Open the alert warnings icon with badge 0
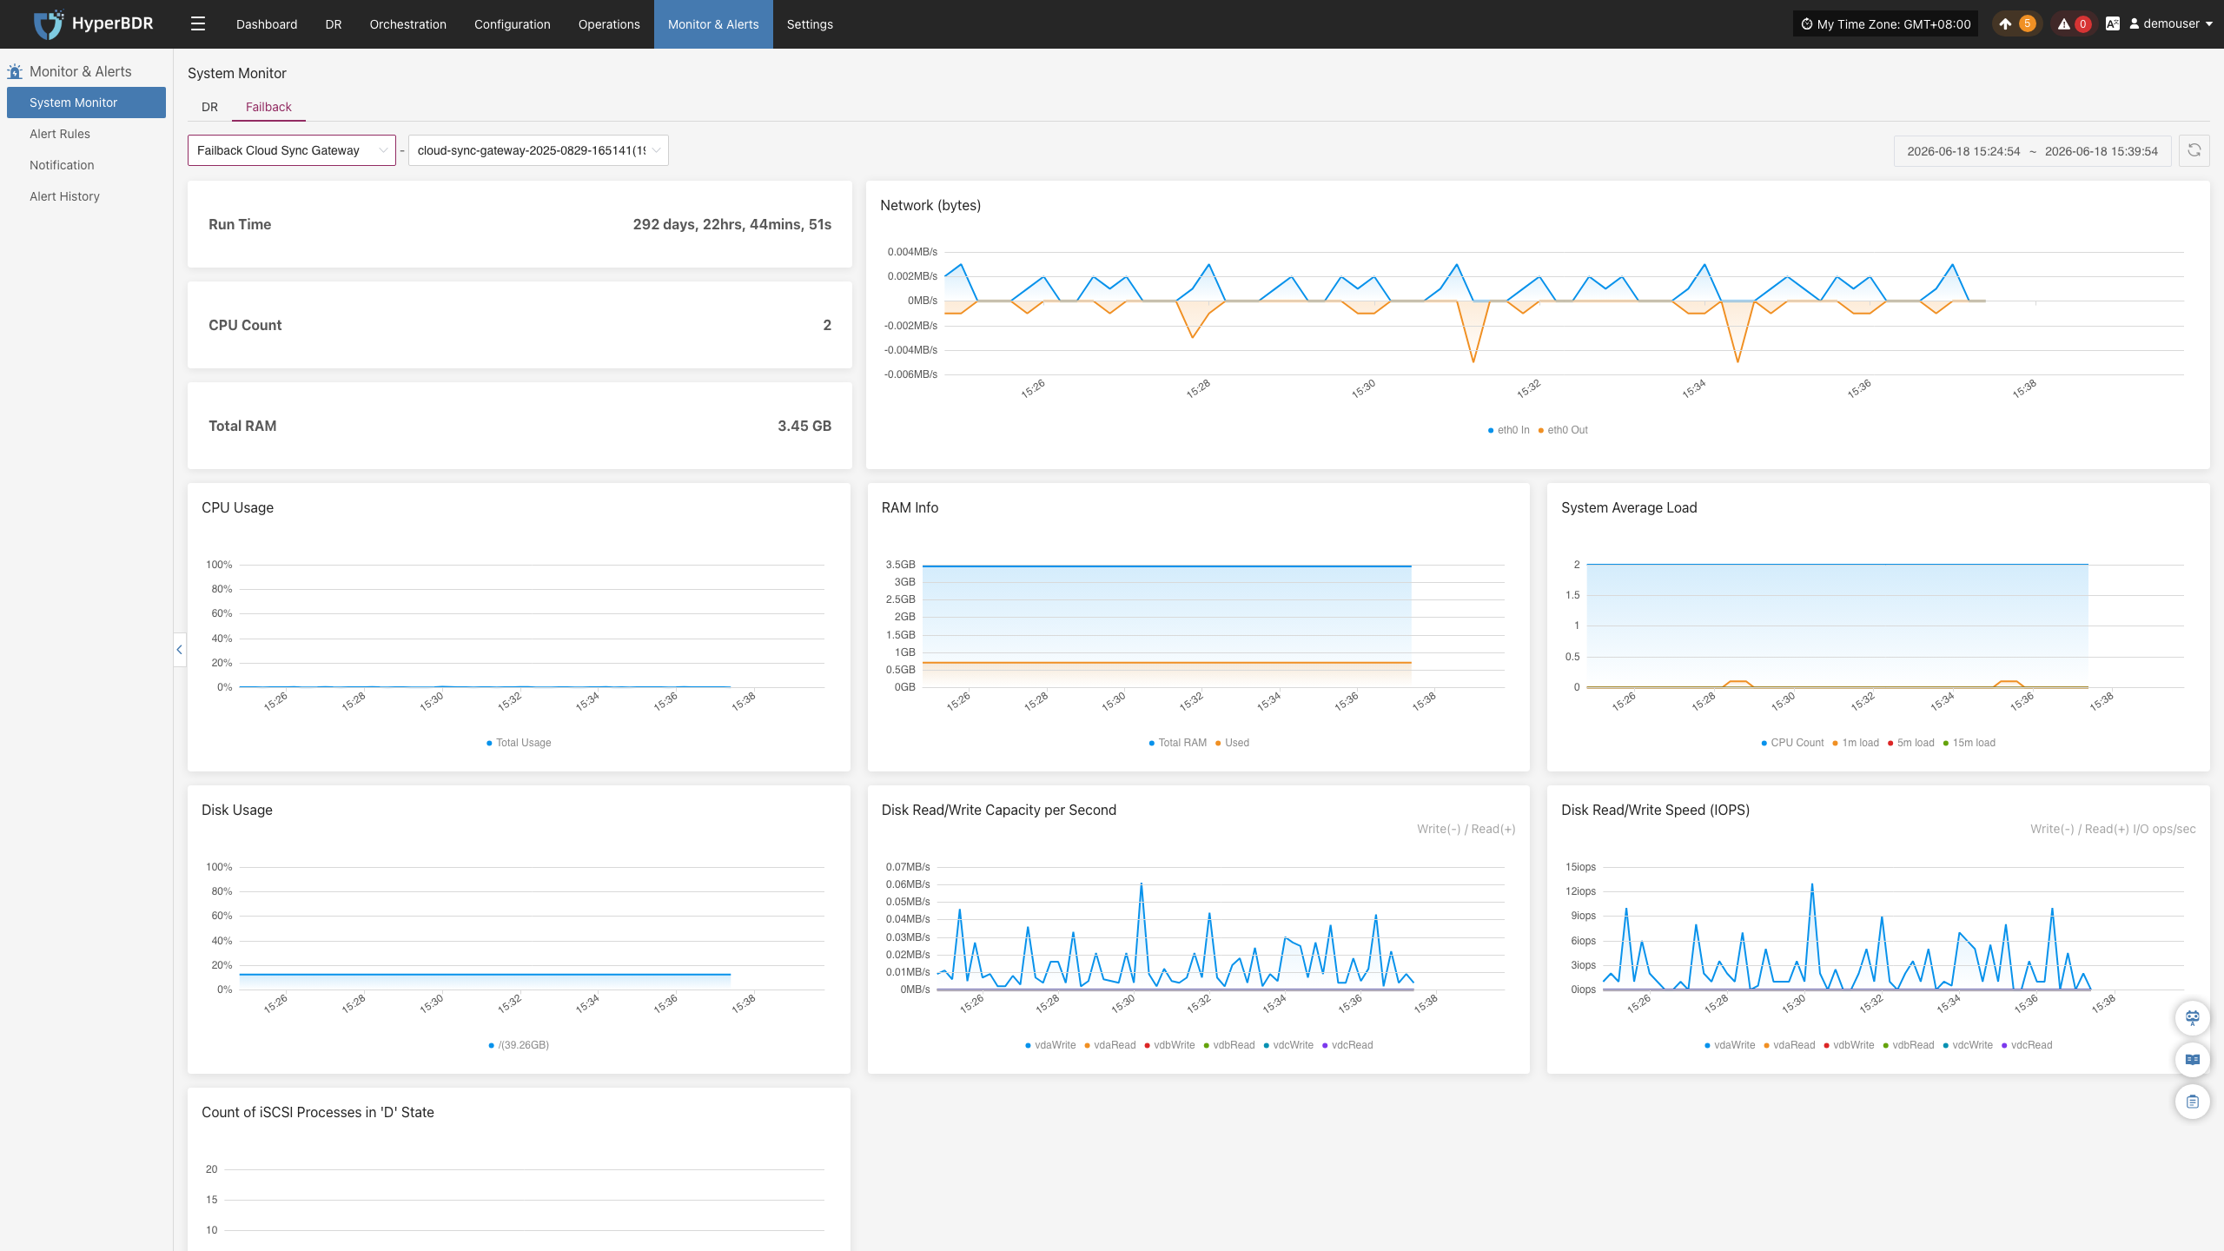 click(x=2074, y=24)
